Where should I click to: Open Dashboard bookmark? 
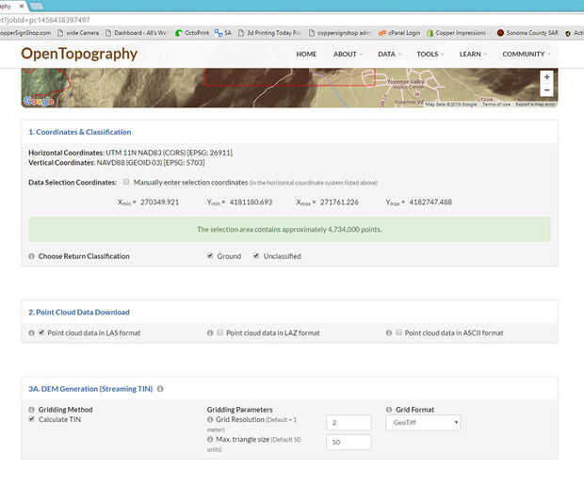[x=136, y=33]
